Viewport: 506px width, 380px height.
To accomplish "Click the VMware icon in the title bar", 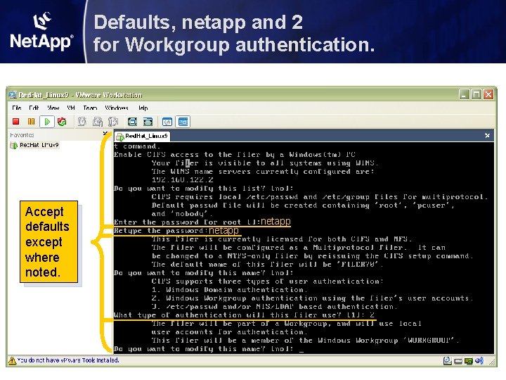I will pyautogui.click(x=13, y=95).
